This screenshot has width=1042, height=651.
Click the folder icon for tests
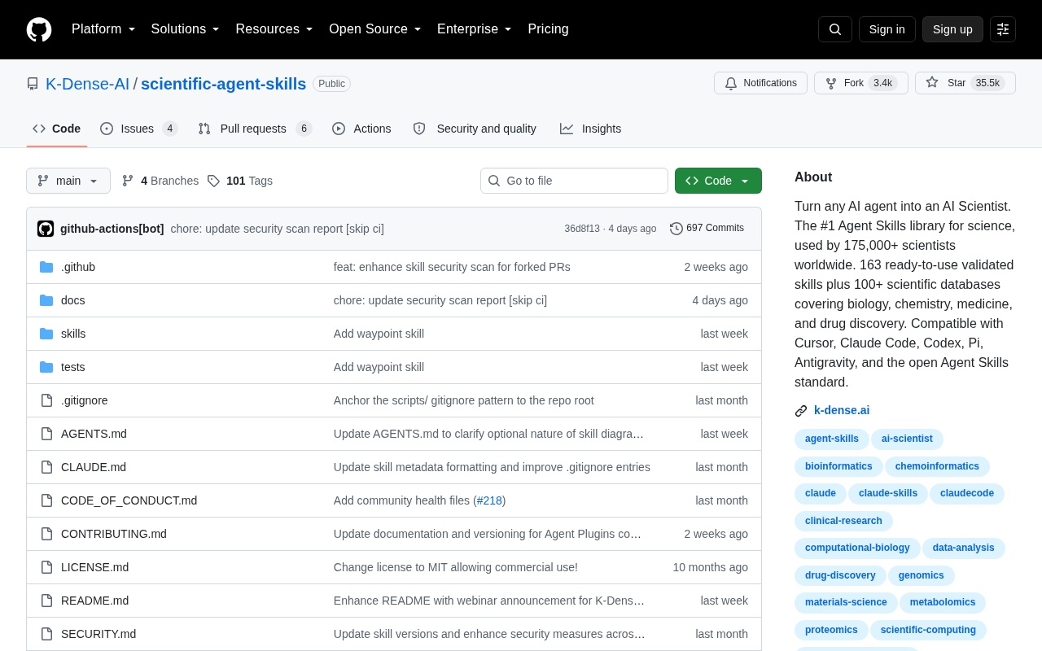(46, 367)
